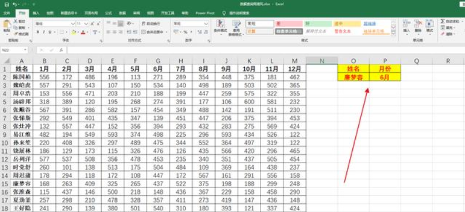
Task: Open the File tab
Action: coord(6,13)
